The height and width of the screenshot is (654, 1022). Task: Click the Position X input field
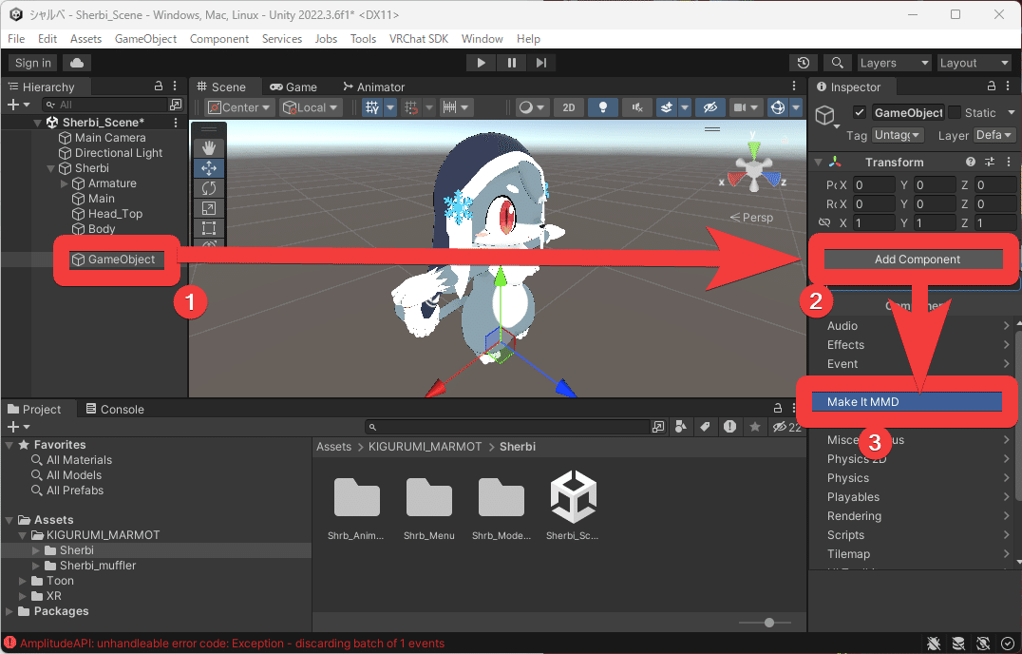point(874,185)
